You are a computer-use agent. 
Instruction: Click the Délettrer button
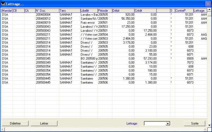tap(15, 124)
